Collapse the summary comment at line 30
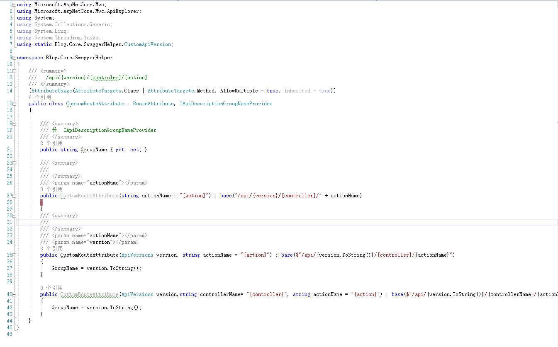The image size is (558, 347). (x=14, y=215)
